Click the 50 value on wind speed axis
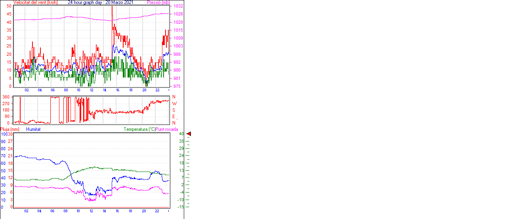This screenshot has width=507, height=219. 9,6
